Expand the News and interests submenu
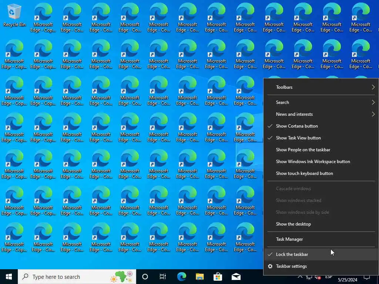The image size is (379, 284). tap(321, 114)
